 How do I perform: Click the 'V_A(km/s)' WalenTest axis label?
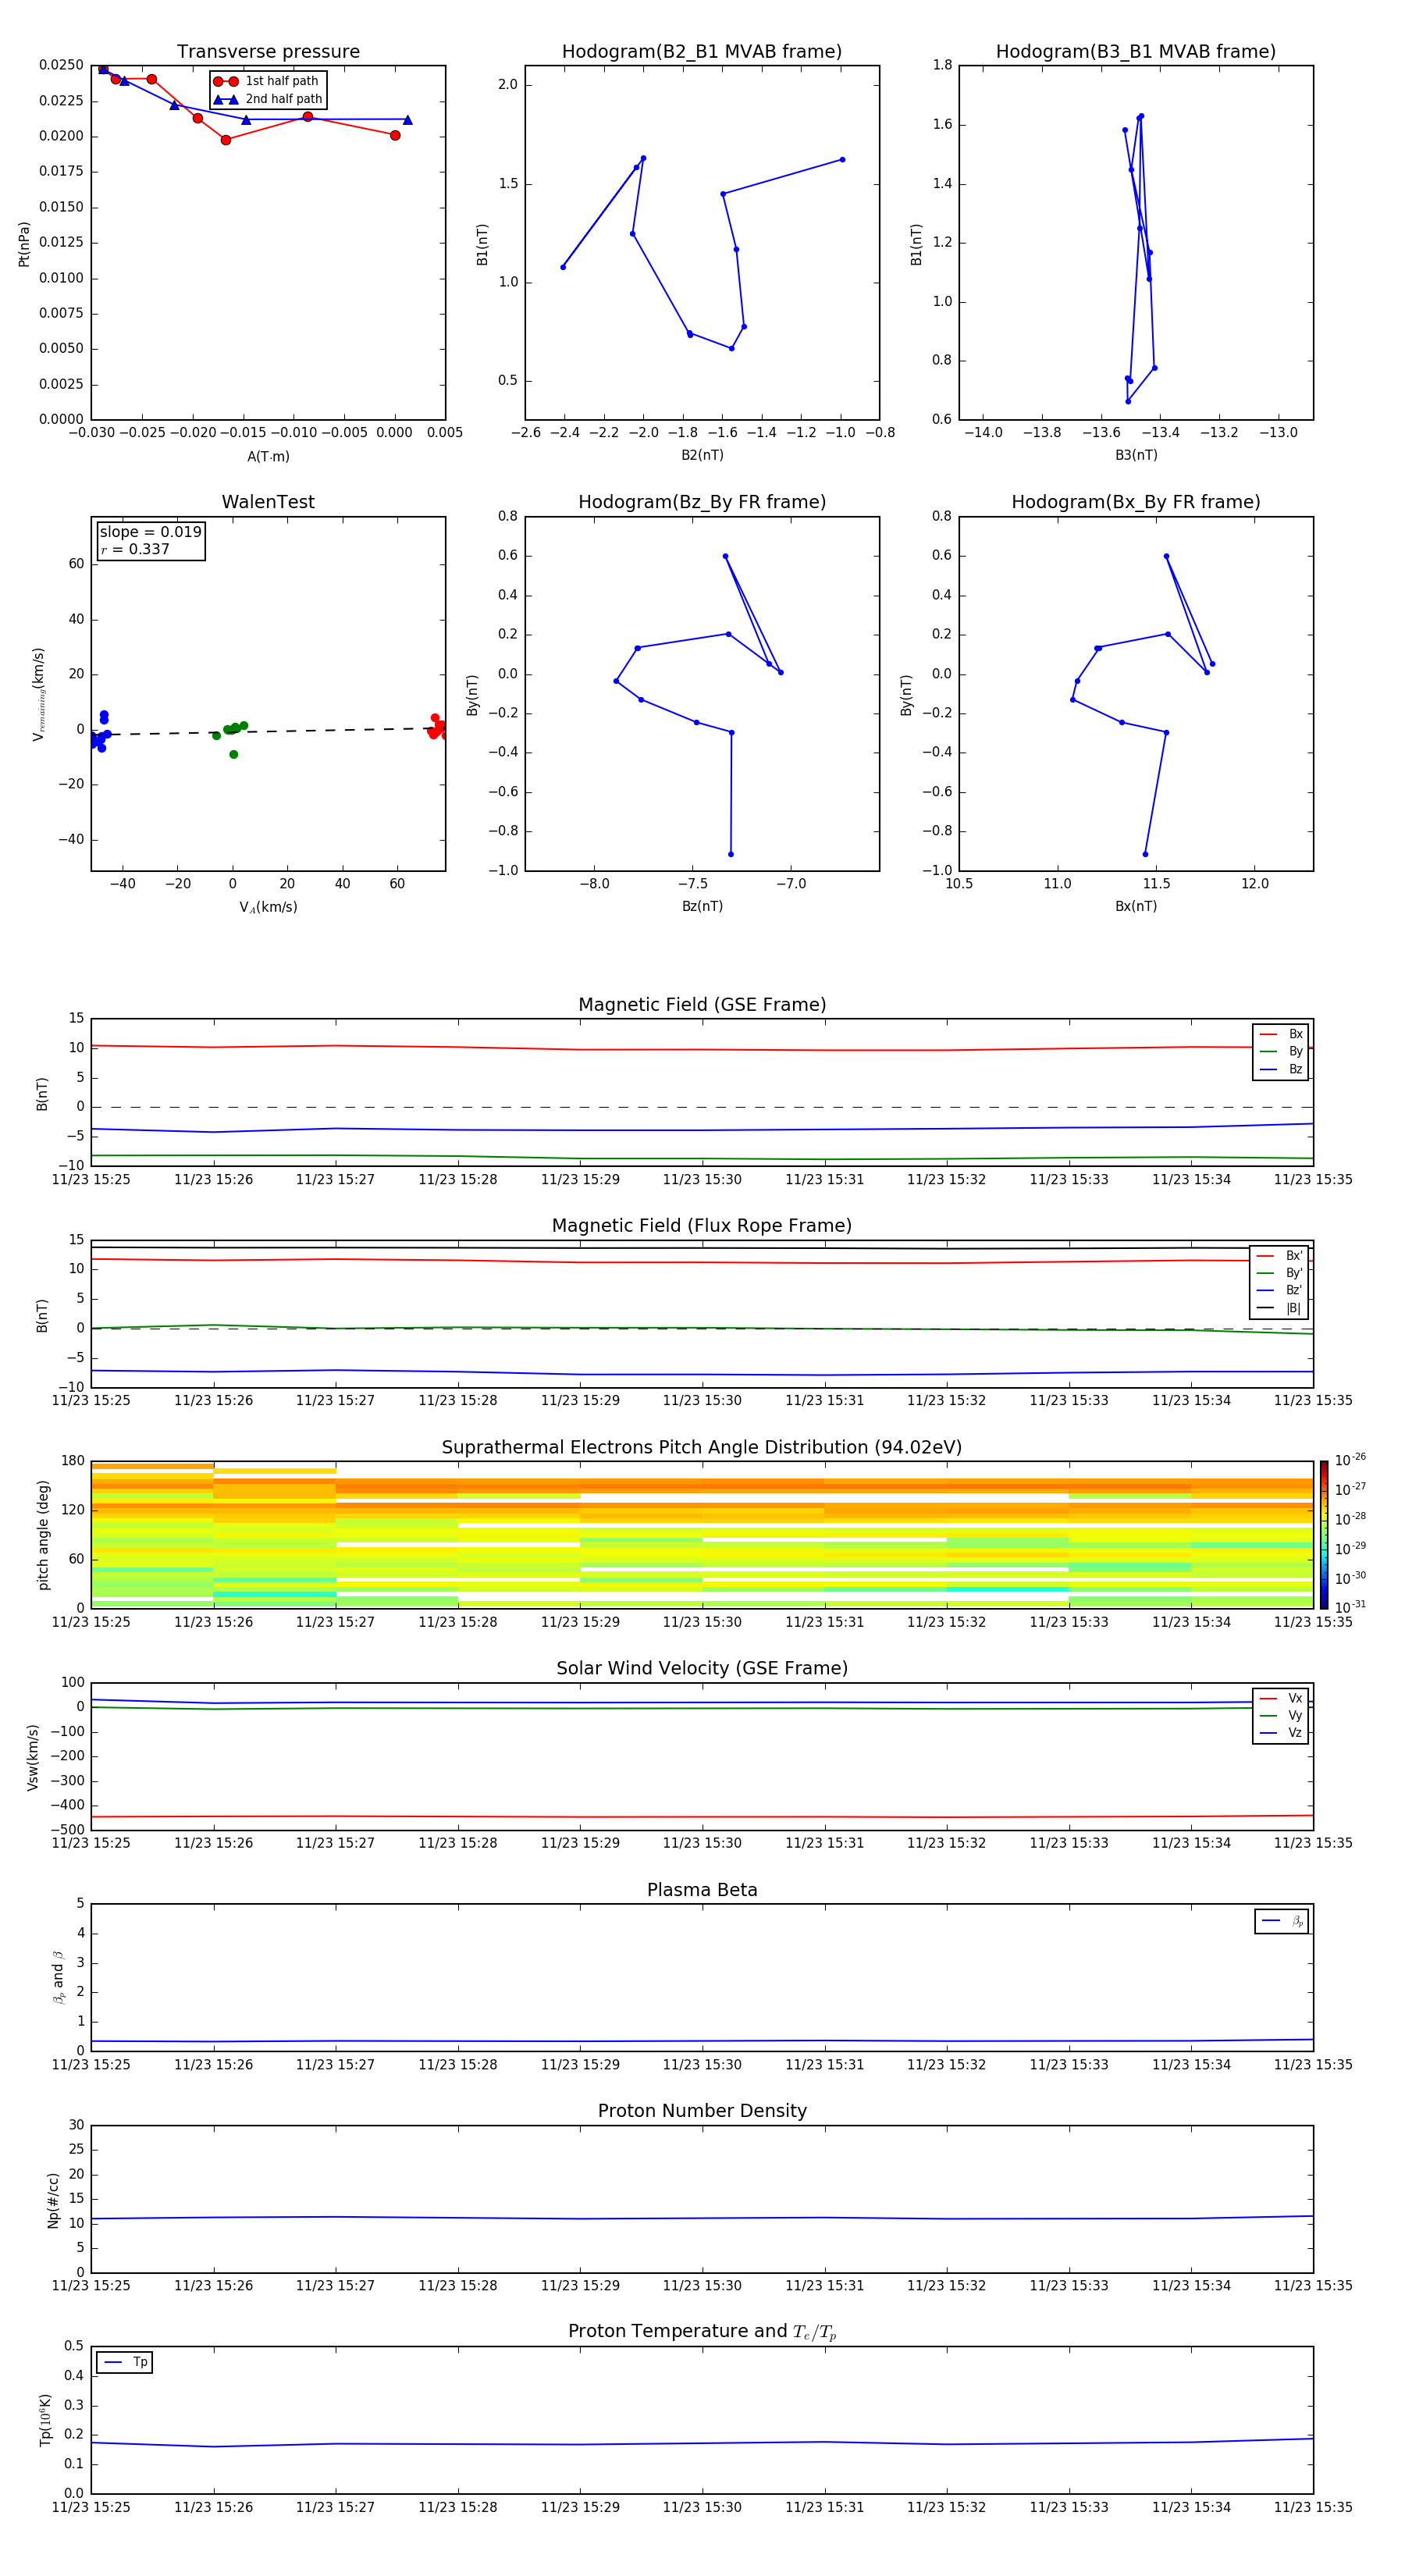(268, 907)
